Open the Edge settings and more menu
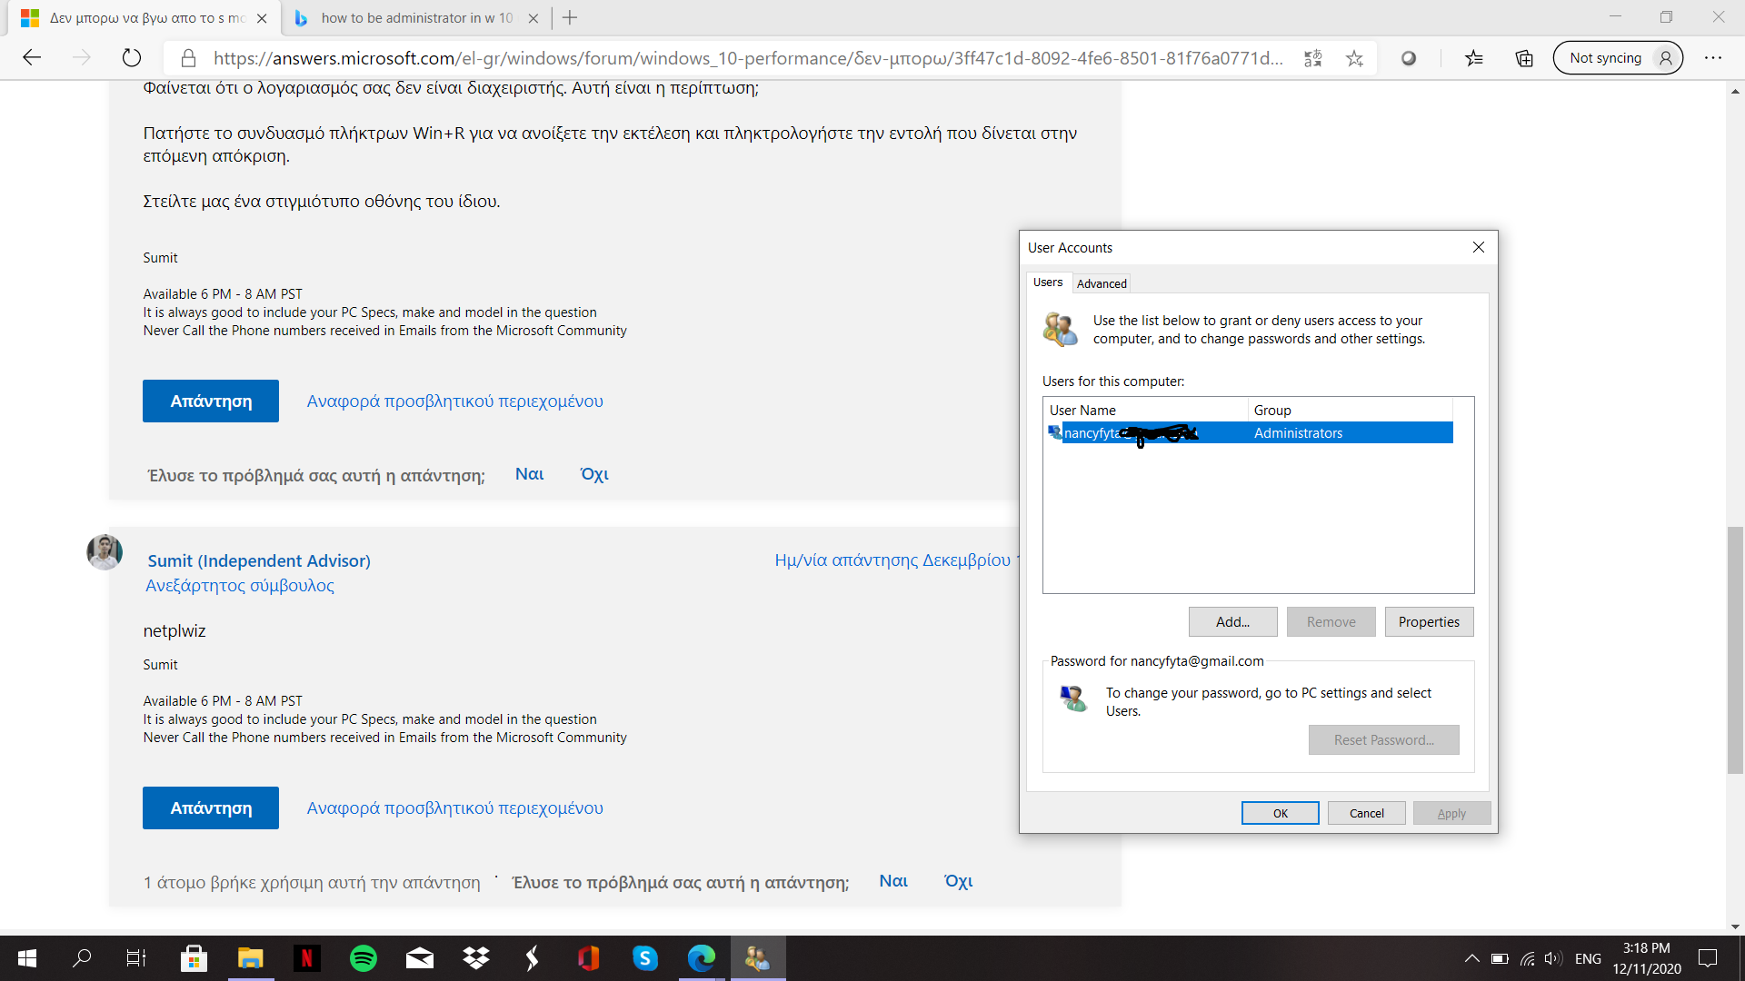Viewport: 1745px width, 981px height. tap(1713, 58)
